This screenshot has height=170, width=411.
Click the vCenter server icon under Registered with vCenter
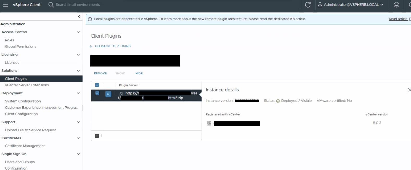tap(209, 123)
